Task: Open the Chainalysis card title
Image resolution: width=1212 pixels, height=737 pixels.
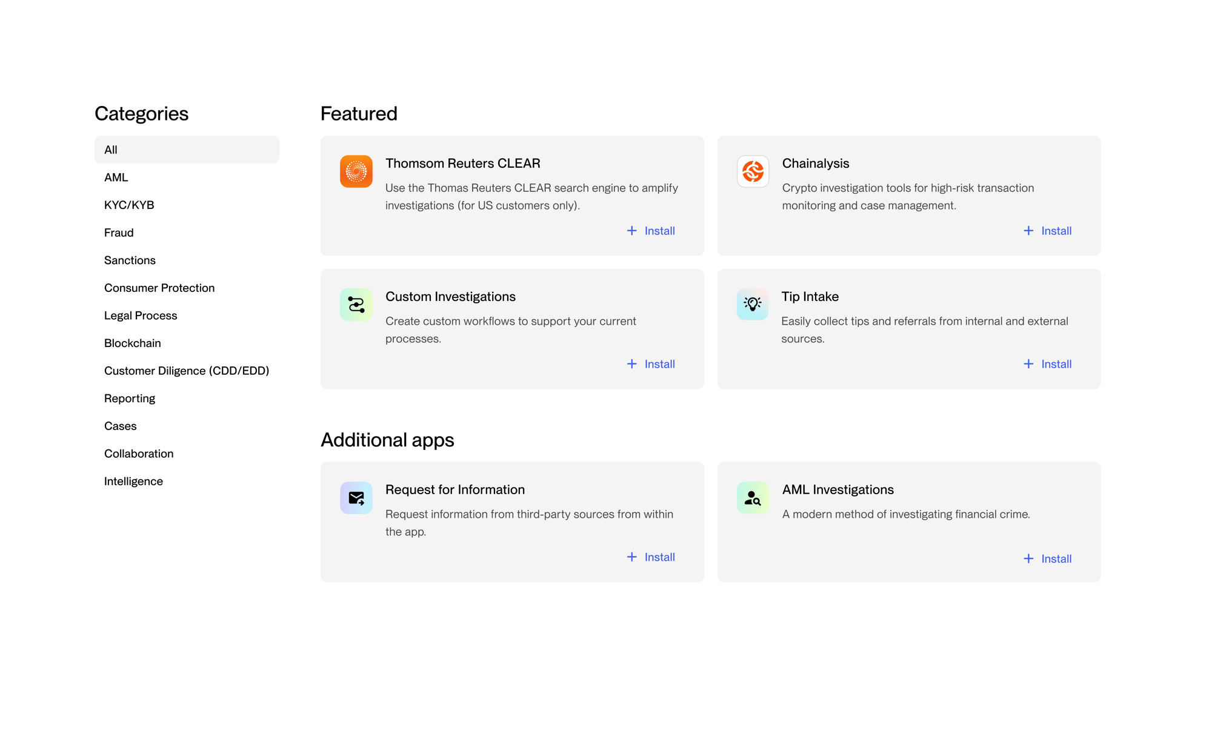Action: coord(816,164)
